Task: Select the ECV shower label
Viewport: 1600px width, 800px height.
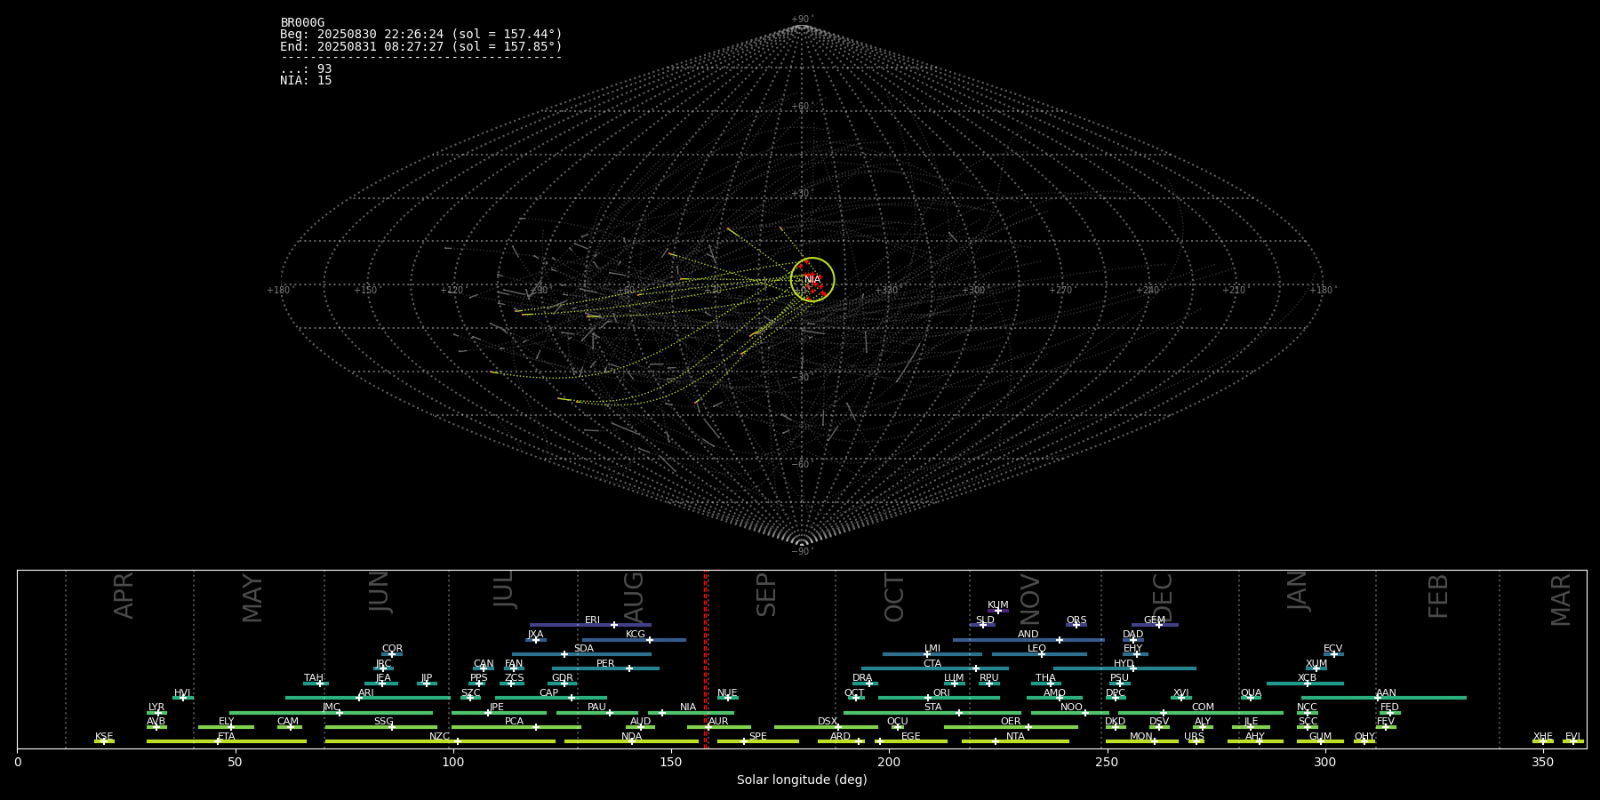Action: [1332, 649]
